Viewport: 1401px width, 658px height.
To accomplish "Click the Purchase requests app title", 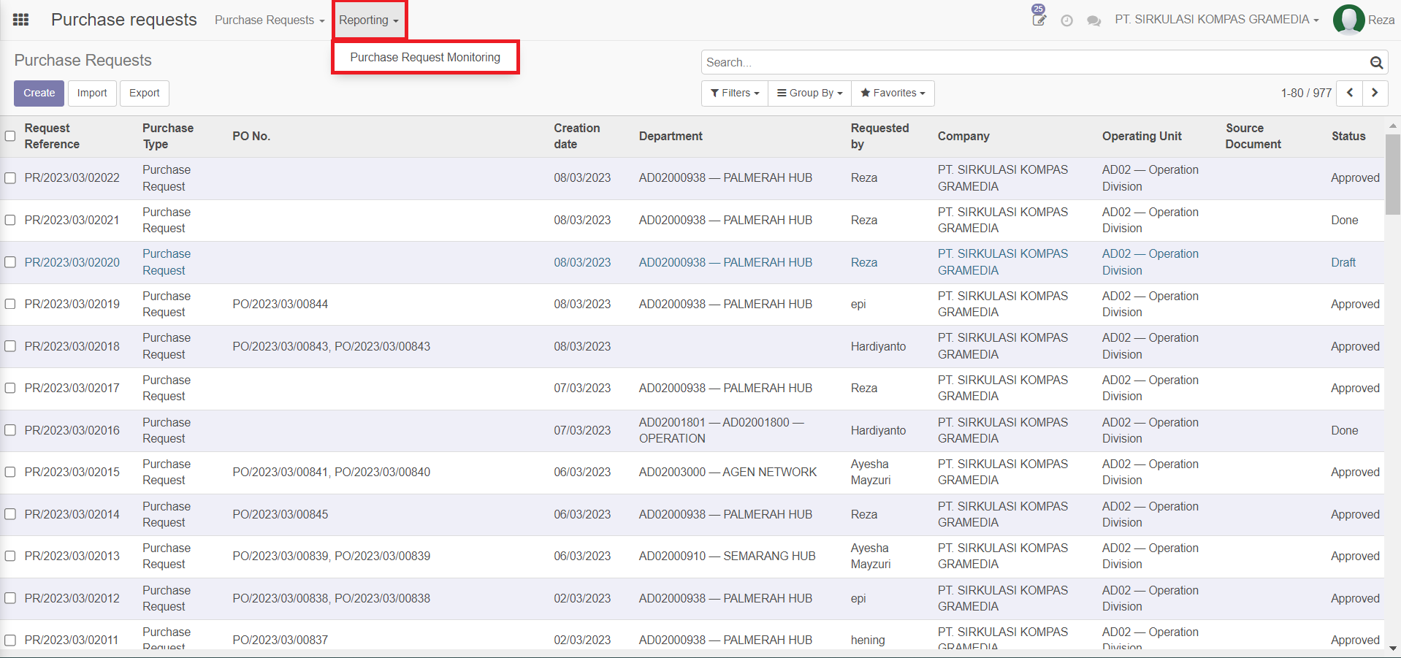I will [124, 20].
